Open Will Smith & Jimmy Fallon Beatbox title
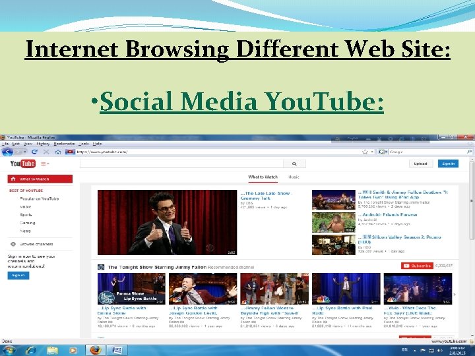 [402, 194]
